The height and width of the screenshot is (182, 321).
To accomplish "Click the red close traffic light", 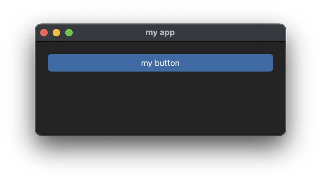I will [44, 32].
